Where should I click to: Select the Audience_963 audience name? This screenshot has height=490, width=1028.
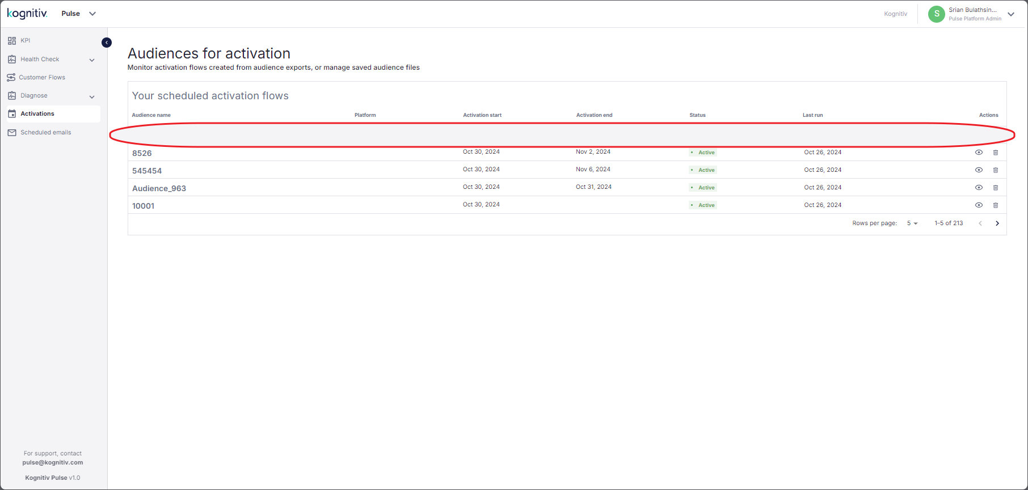click(x=159, y=188)
